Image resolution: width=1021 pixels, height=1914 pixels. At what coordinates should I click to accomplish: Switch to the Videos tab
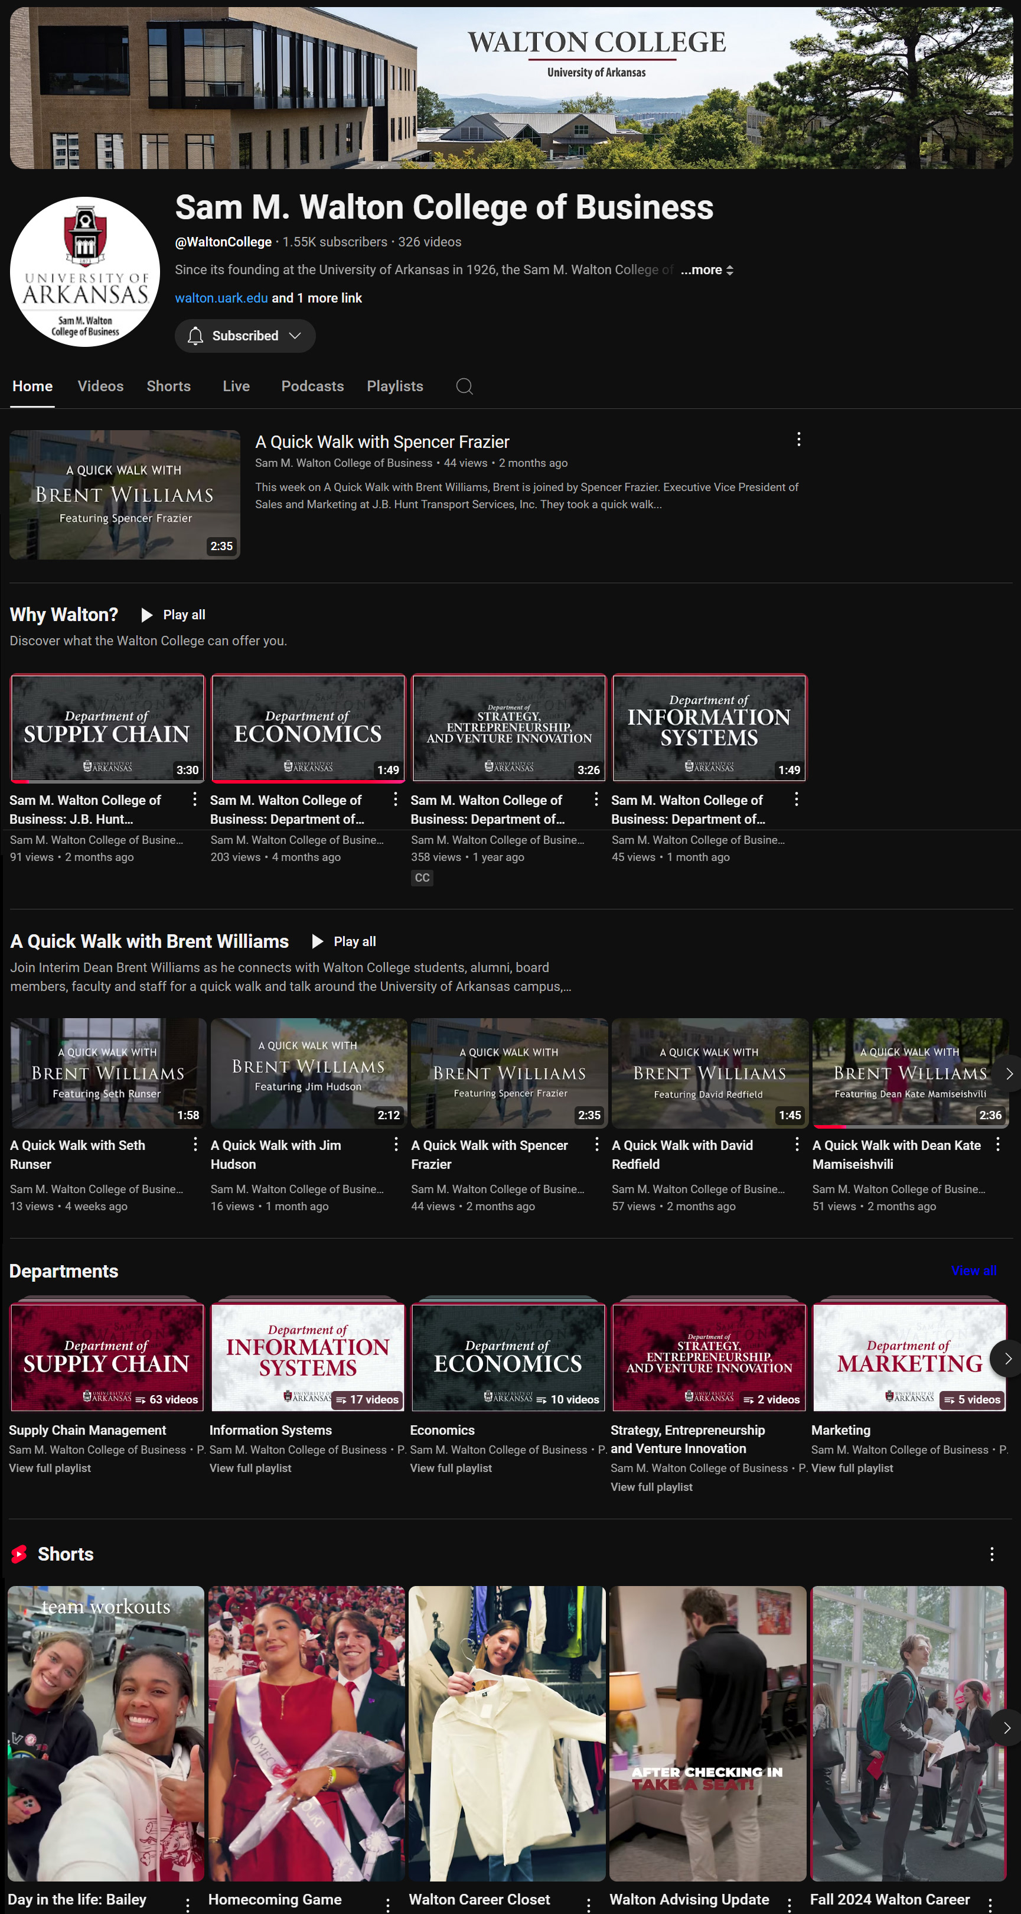[100, 386]
